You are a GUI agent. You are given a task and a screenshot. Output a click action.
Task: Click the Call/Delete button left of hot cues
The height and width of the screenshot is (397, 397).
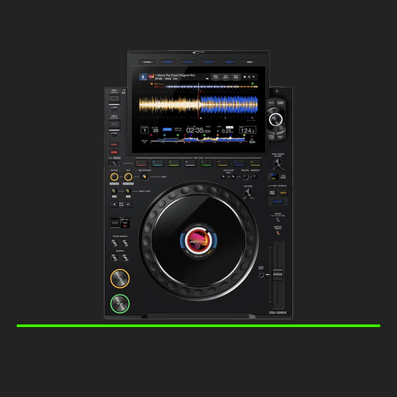pos(114,163)
